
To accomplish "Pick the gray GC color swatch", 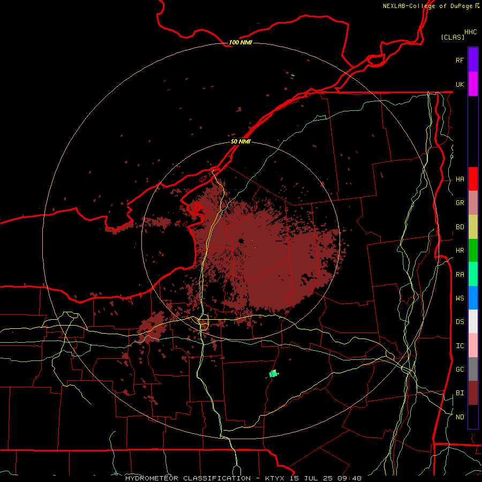I will [x=473, y=369].
